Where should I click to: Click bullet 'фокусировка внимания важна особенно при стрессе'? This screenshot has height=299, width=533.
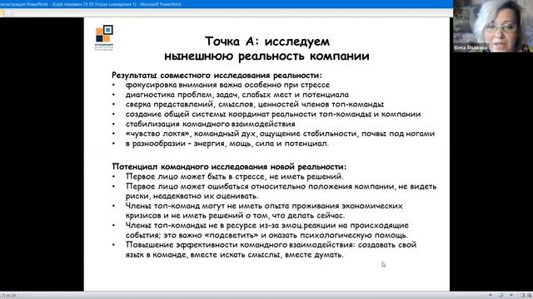tap(227, 85)
